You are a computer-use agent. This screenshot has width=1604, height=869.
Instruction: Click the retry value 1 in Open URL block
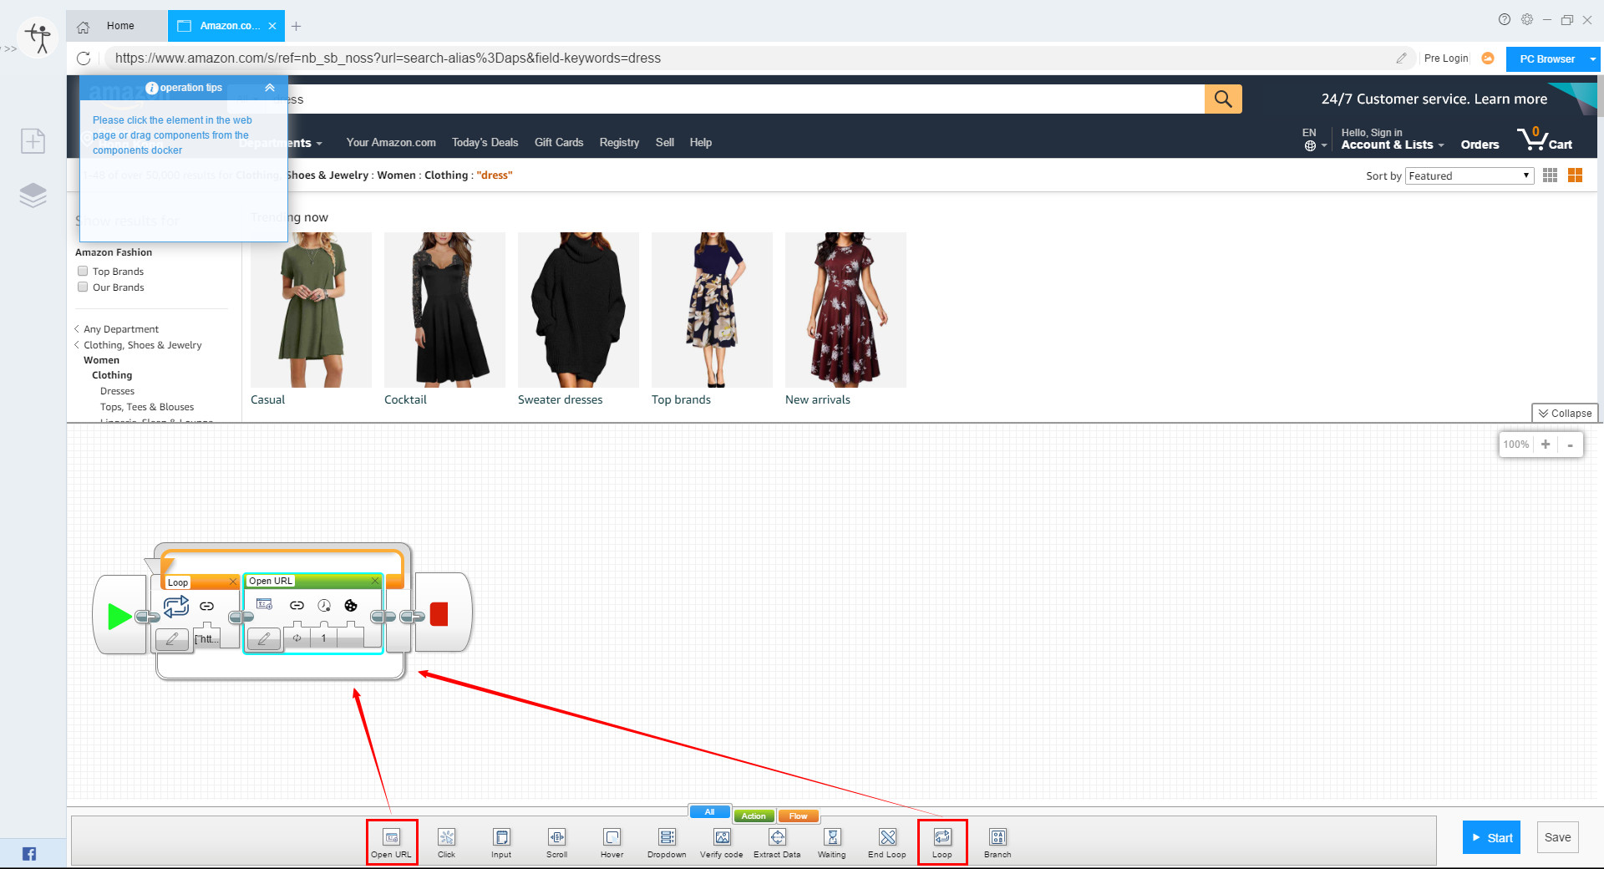pos(324,638)
